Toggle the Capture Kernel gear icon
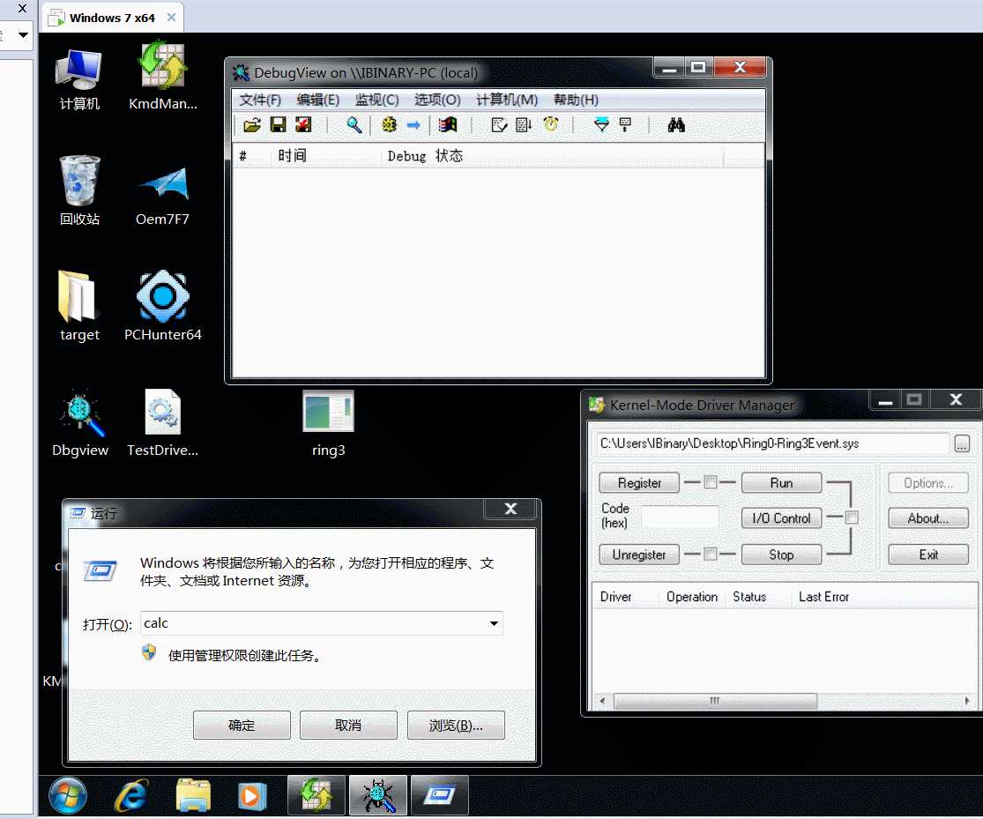The height and width of the screenshot is (819, 983). pyautogui.click(x=390, y=125)
